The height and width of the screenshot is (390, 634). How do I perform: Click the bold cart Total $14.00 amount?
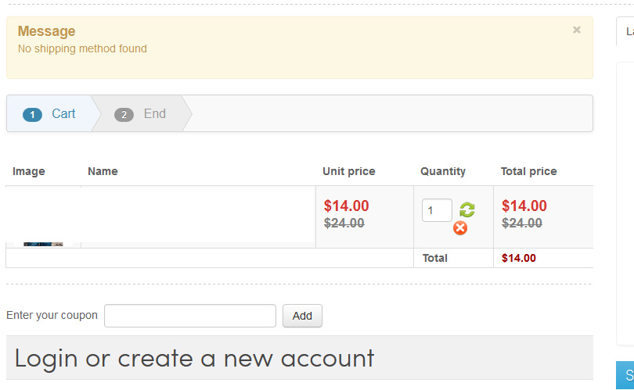[x=519, y=258]
